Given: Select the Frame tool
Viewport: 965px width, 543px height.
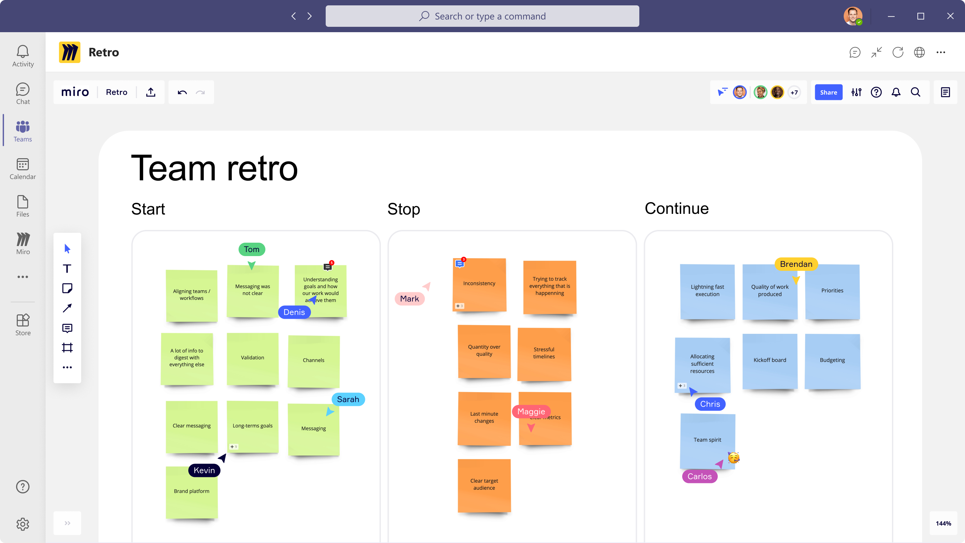Looking at the screenshot, I should click(67, 348).
